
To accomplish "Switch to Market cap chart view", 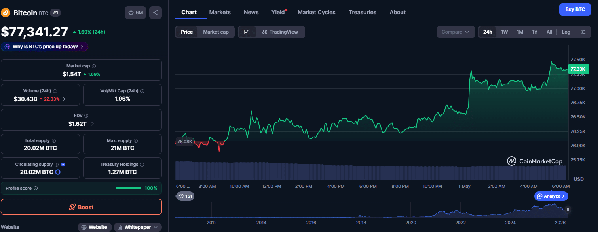I will (216, 32).
